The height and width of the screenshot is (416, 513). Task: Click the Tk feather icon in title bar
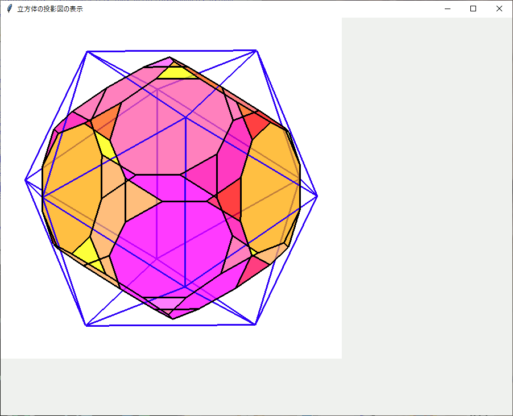tap(10, 9)
